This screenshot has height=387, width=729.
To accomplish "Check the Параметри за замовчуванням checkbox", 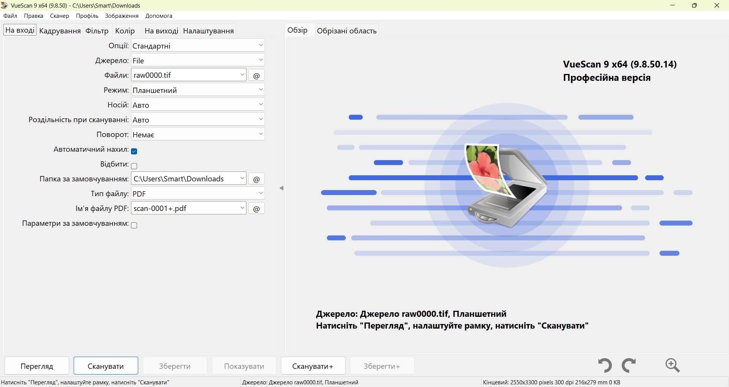I will (134, 225).
